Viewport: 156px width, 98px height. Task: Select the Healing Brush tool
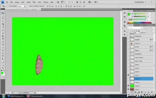tap(3, 30)
